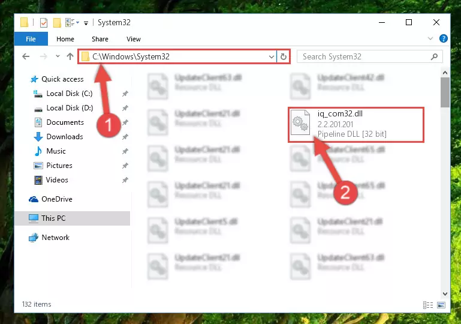This screenshot has height=324, width=461.
Task: Select OneDrive in the navigation pane
Action: 57,199
